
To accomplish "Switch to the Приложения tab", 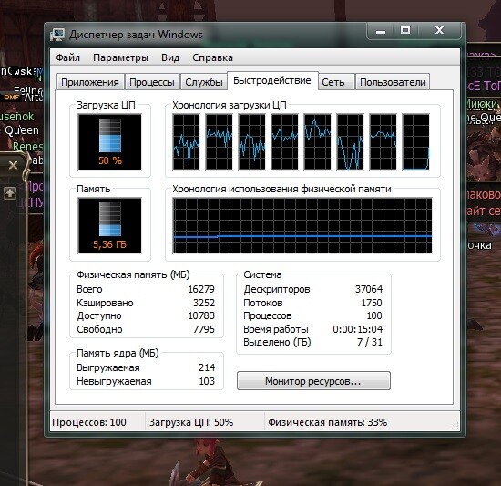I will tap(90, 82).
